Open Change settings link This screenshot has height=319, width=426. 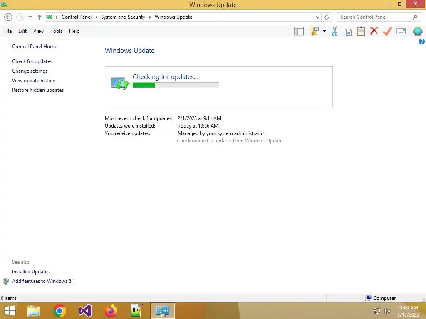tap(30, 71)
